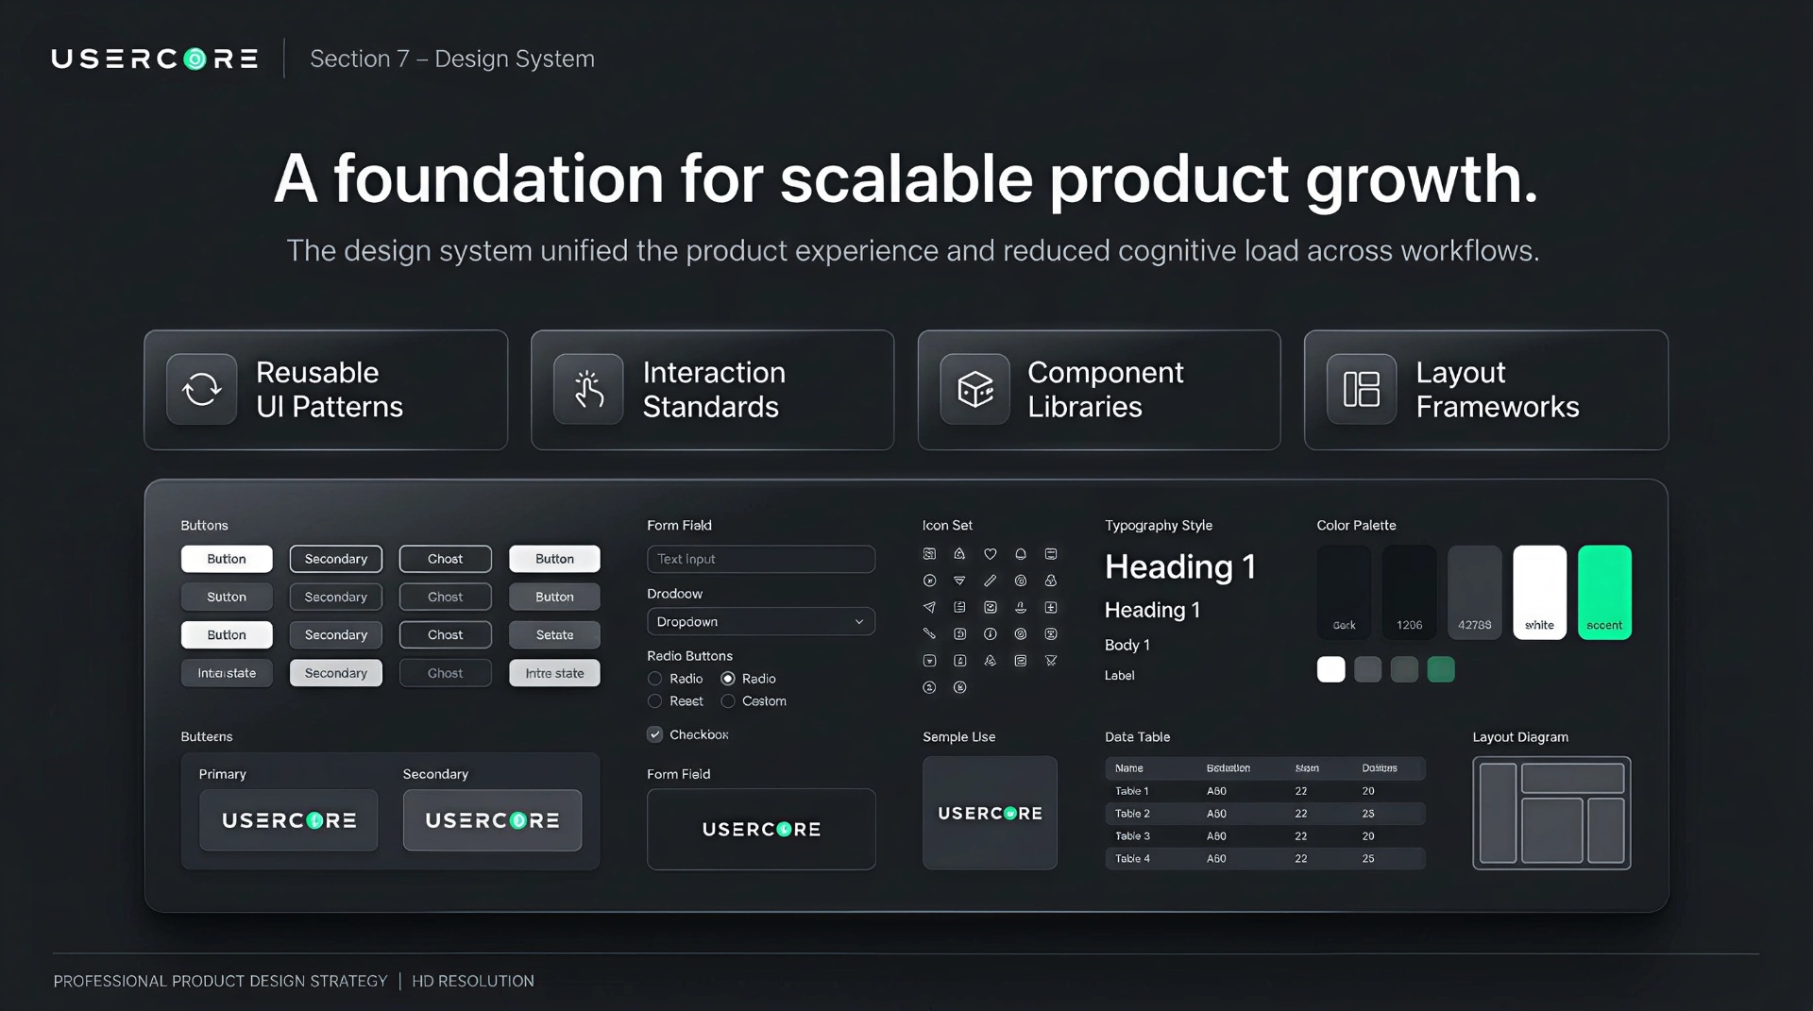Click the Setate button

point(554,634)
